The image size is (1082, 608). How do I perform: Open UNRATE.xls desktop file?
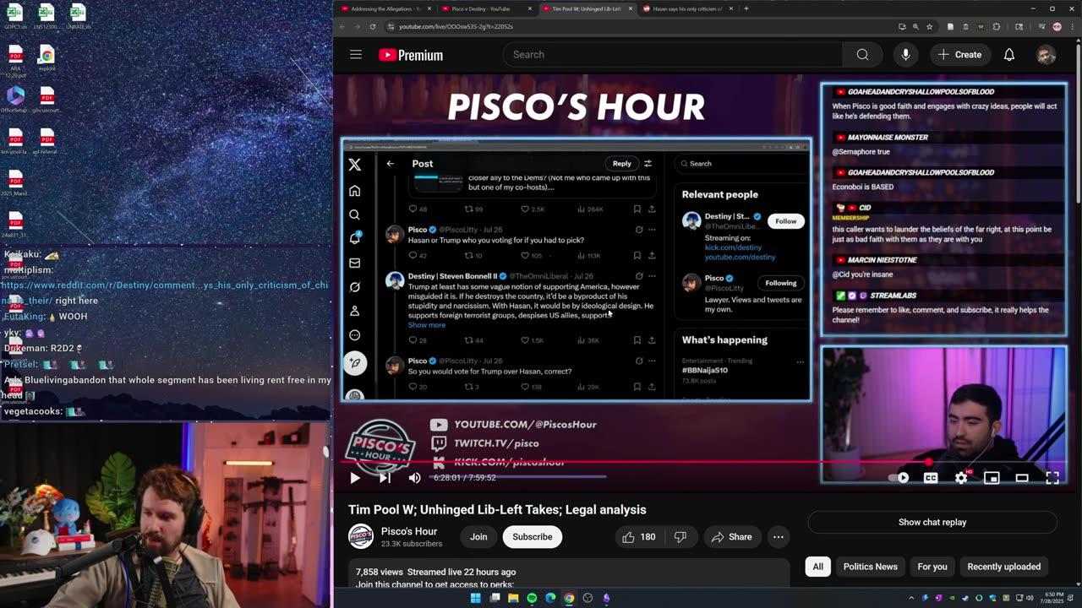click(78, 17)
